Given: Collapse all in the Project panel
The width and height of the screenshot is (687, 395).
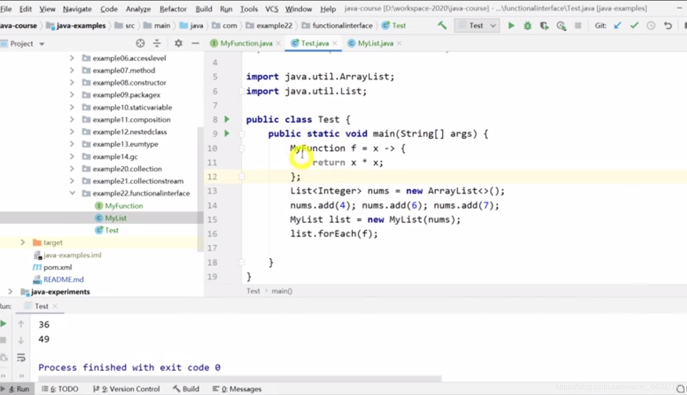Looking at the screenshot, I should (157, 43).
